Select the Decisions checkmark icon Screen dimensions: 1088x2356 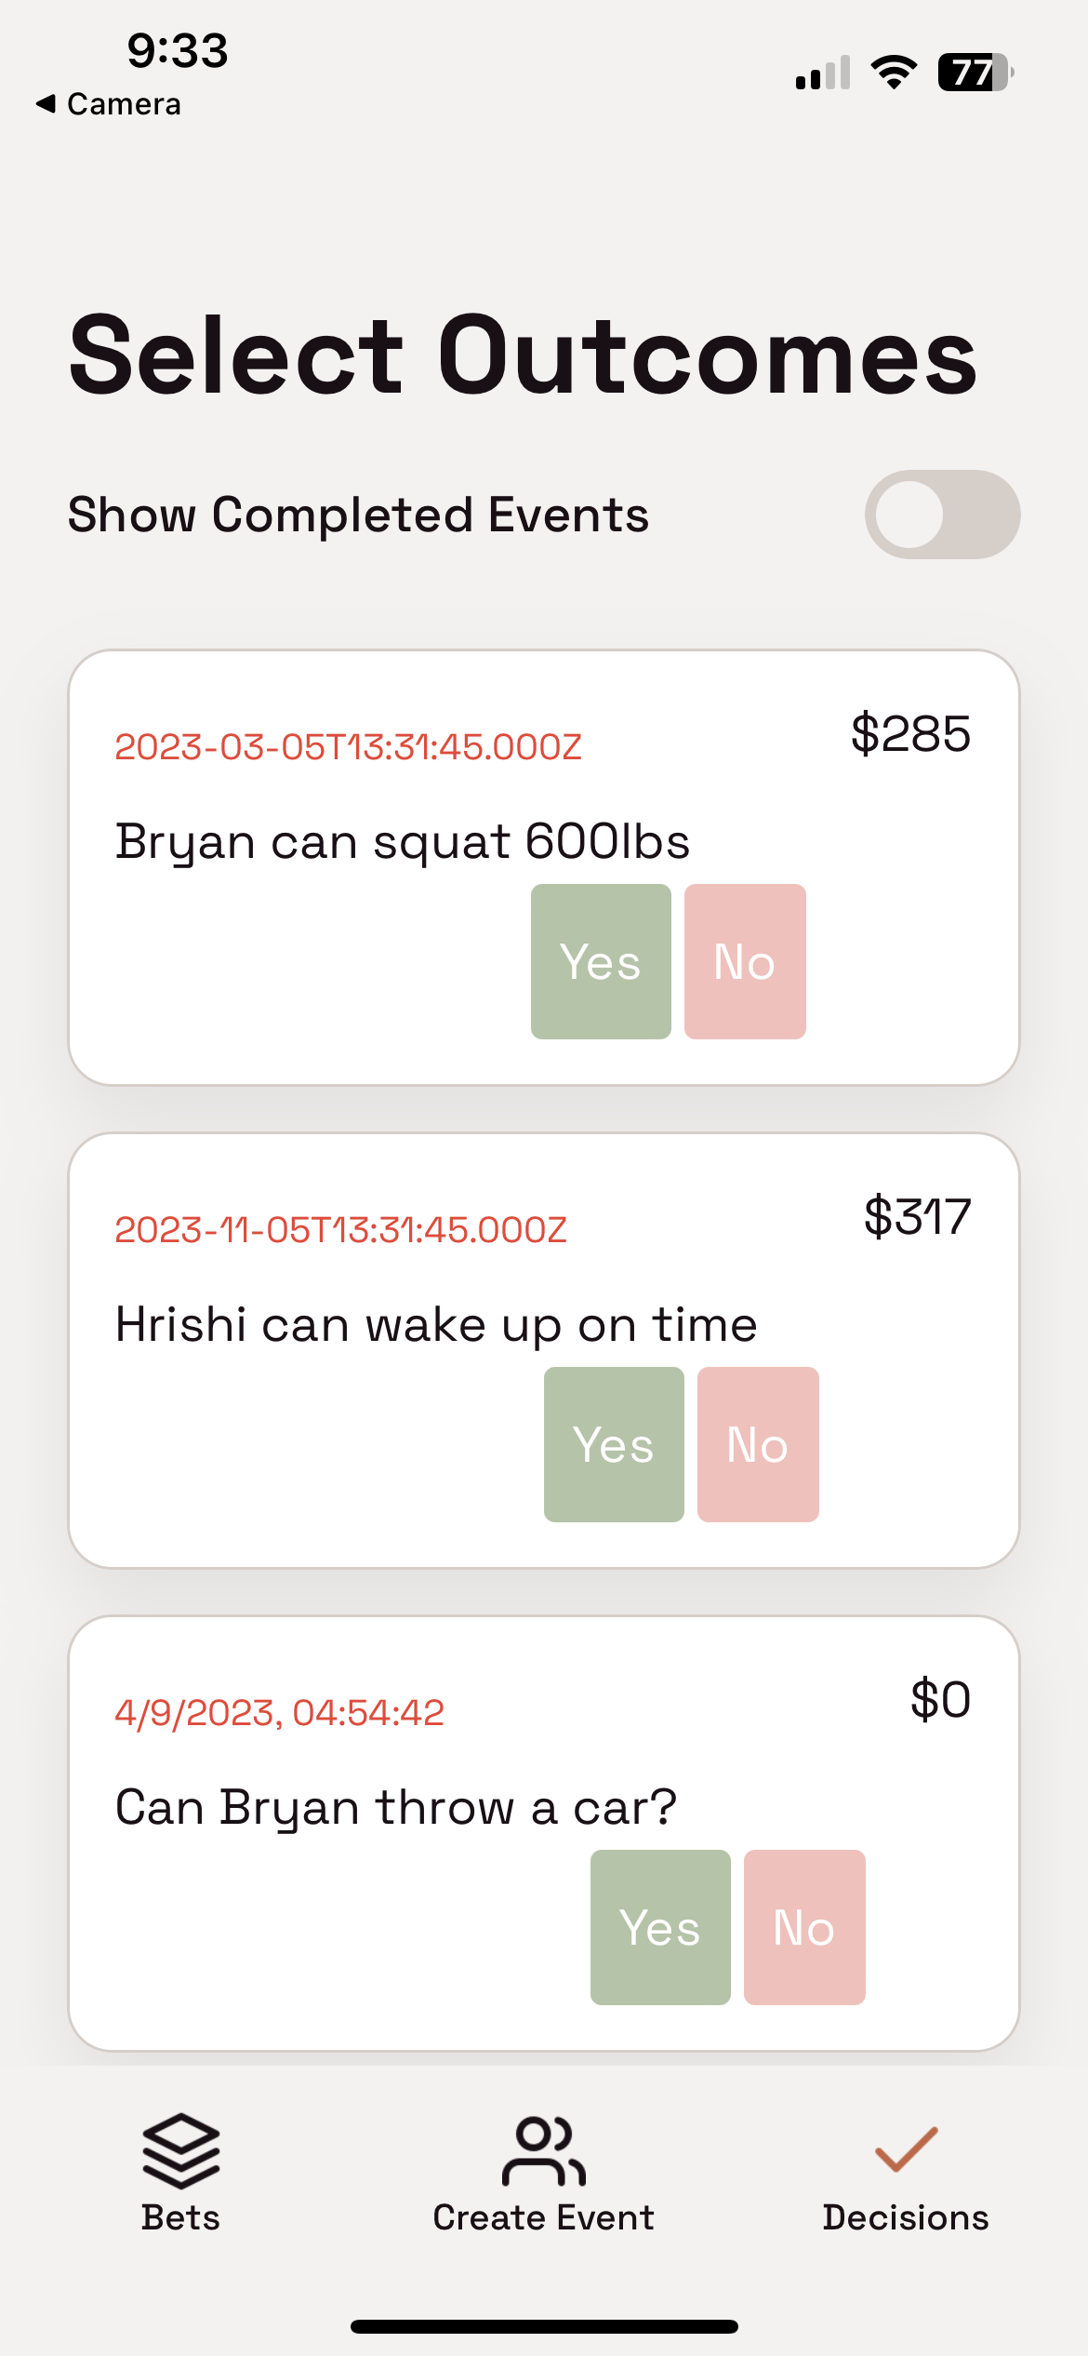coord(906,2149)
